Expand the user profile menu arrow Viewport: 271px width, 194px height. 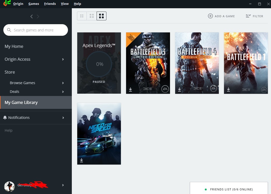coord(63,185)
